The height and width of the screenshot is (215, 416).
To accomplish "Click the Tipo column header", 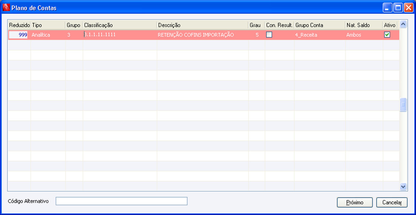I will click(x=48, y=25).
